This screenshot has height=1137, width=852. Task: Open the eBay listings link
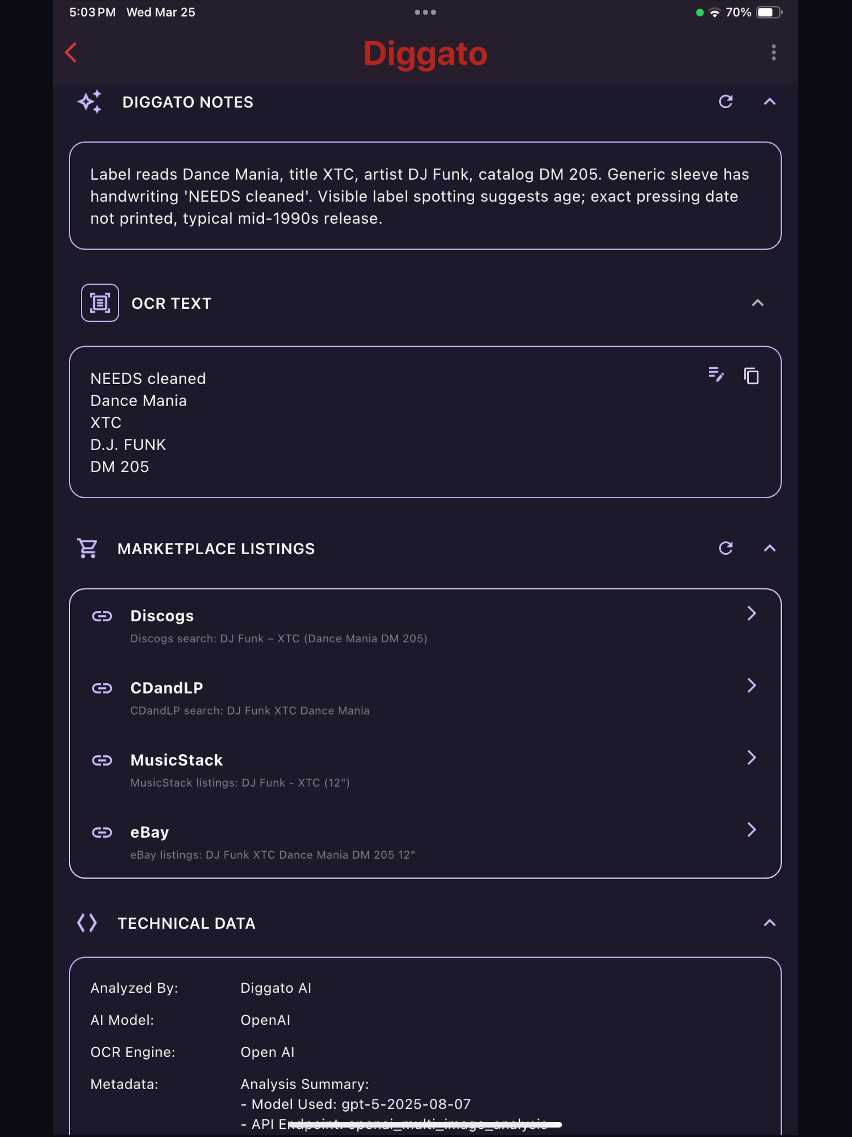(425, 842)
